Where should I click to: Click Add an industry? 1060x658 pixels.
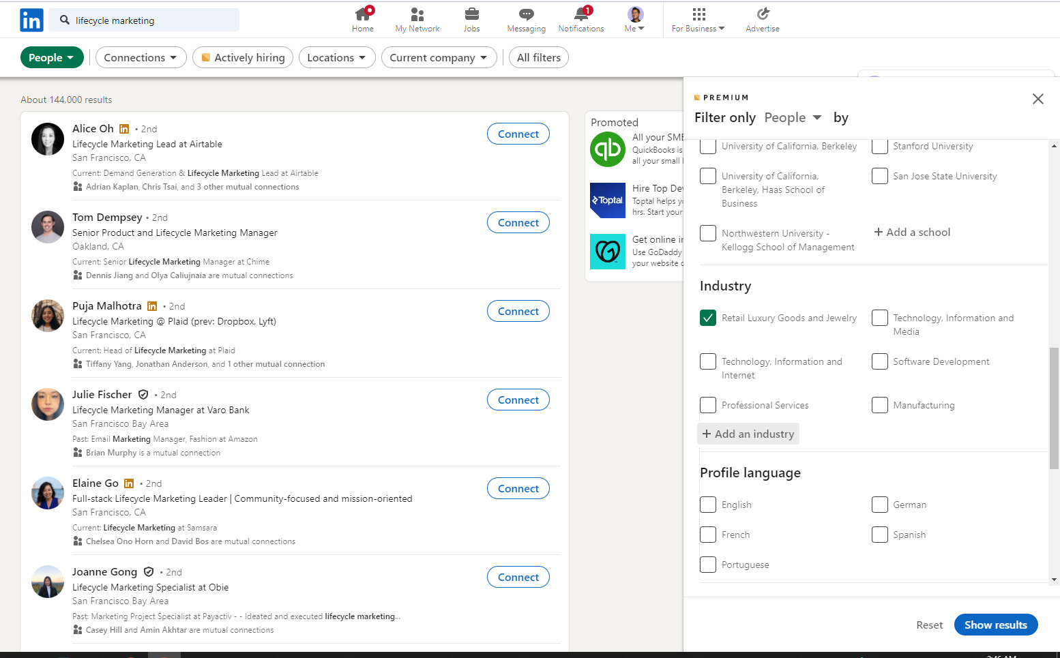748,434
